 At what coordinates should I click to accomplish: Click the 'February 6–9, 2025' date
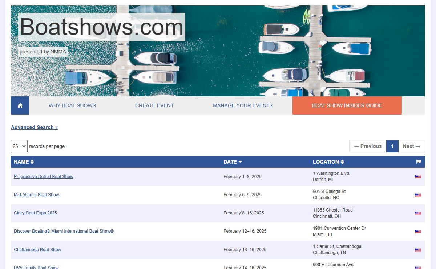tap(242, 195)
